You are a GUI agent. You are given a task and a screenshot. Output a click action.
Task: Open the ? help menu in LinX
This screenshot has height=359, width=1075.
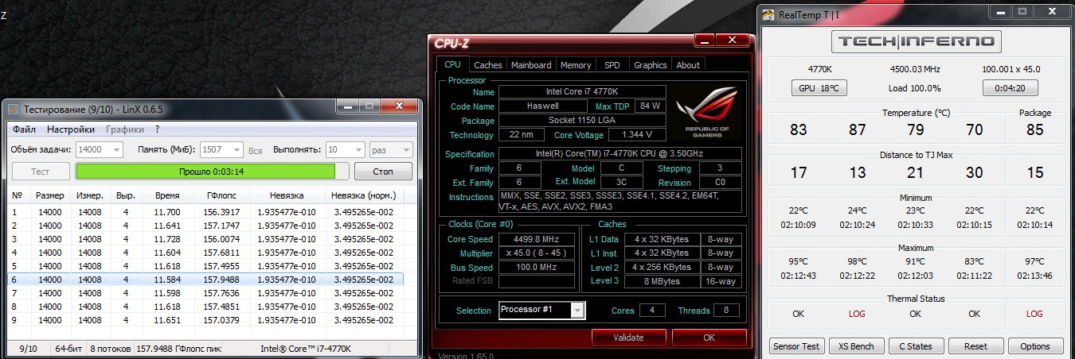pyautogui.click(x=157, y=129)
